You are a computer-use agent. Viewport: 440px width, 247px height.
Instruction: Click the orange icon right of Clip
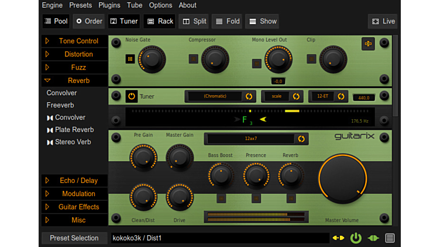click(368, 44)
